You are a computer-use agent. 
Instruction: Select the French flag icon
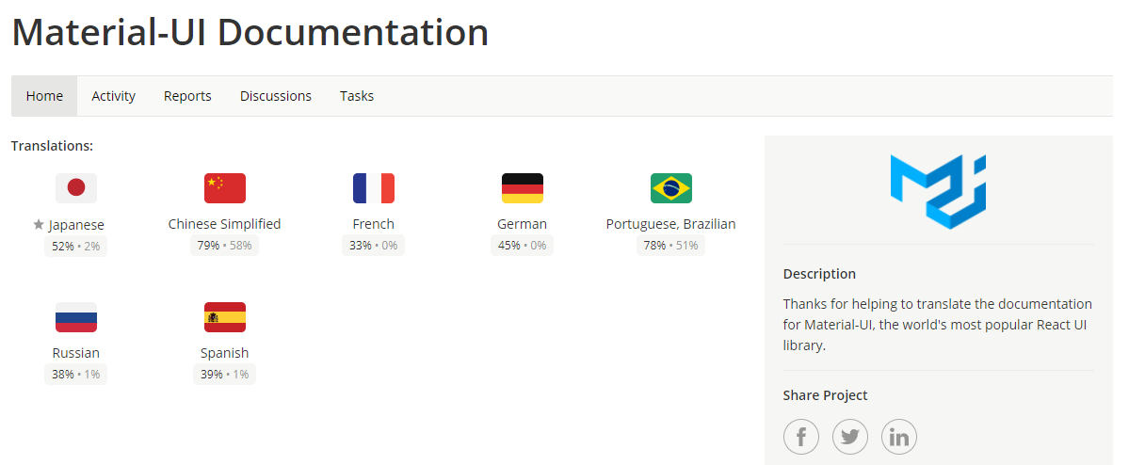[x=374, y=188]
